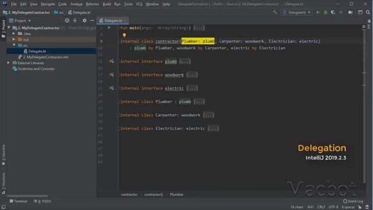Select the Delegate.kt editor tab
Image resolution: width=373 pixels, height=210 pixels.
pos(112,21)
